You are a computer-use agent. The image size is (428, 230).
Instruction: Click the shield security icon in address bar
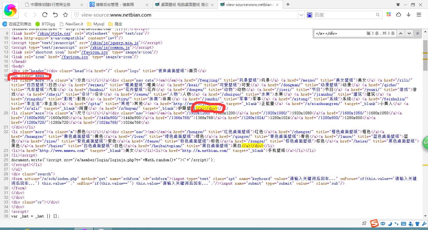point(76,15)
